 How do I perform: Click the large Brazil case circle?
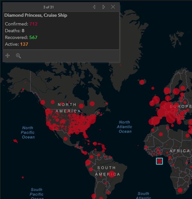pyautogui.click(x=112, y=174)
